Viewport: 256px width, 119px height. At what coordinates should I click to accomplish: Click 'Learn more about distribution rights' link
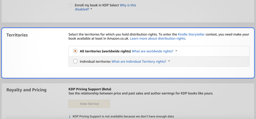[157, 39]
